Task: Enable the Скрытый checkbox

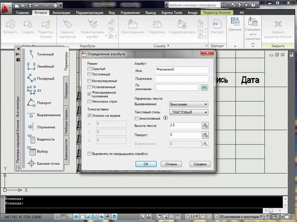Action: [89, 69]
